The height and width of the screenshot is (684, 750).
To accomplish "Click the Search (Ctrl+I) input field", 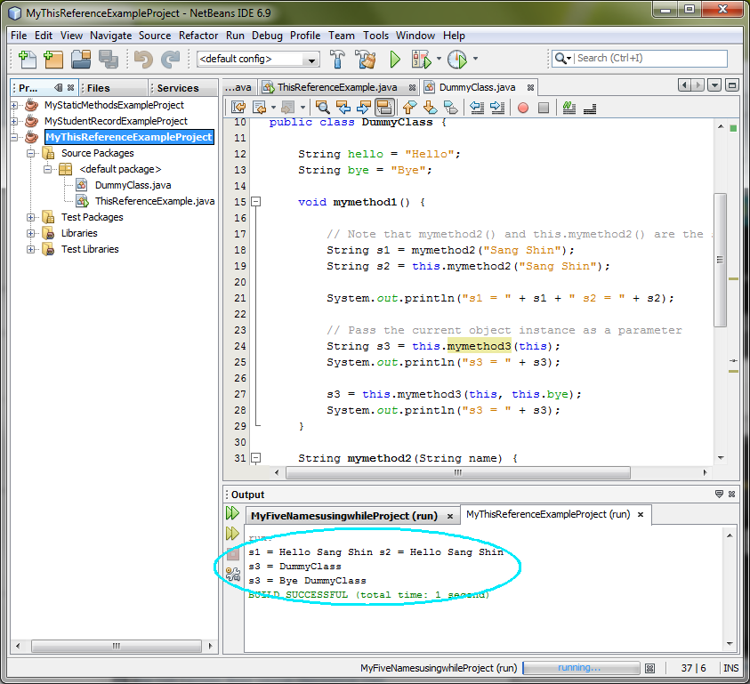I will tap(640, 59).
